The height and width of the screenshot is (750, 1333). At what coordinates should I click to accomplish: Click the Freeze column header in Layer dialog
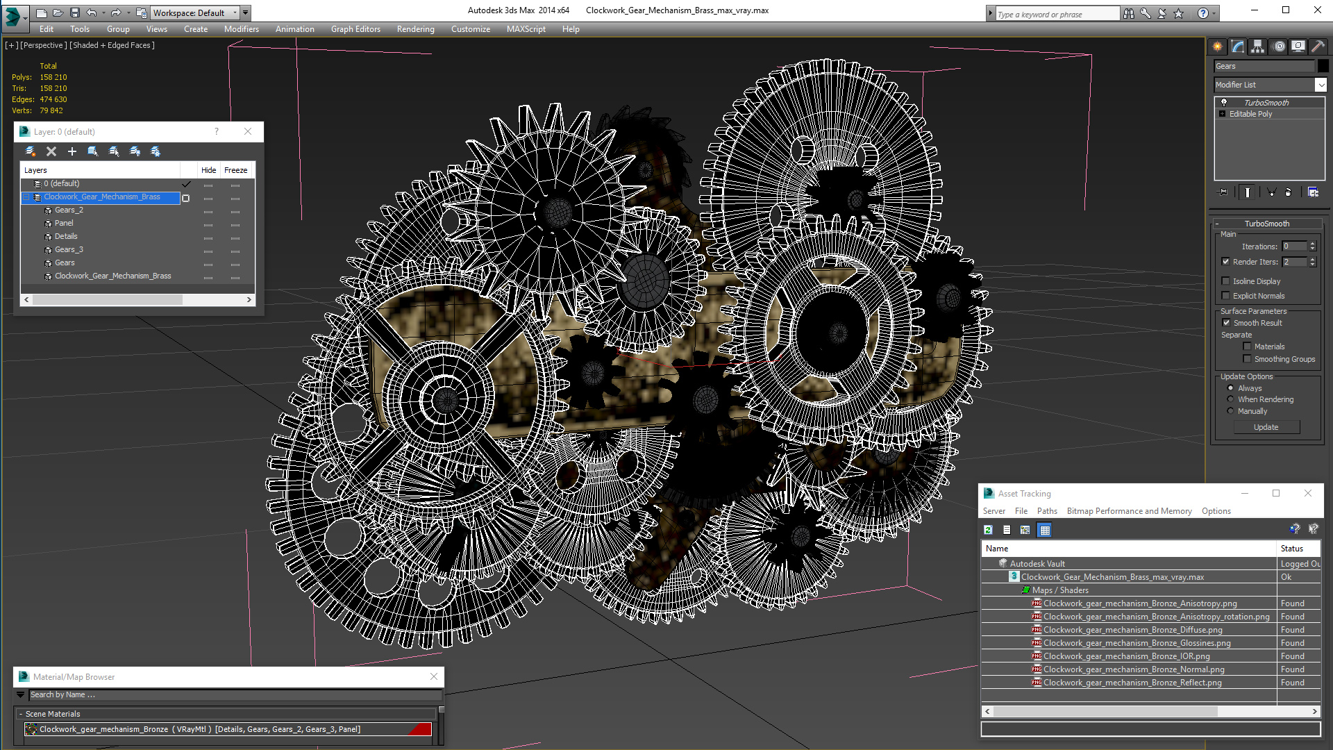click(235, 170)
